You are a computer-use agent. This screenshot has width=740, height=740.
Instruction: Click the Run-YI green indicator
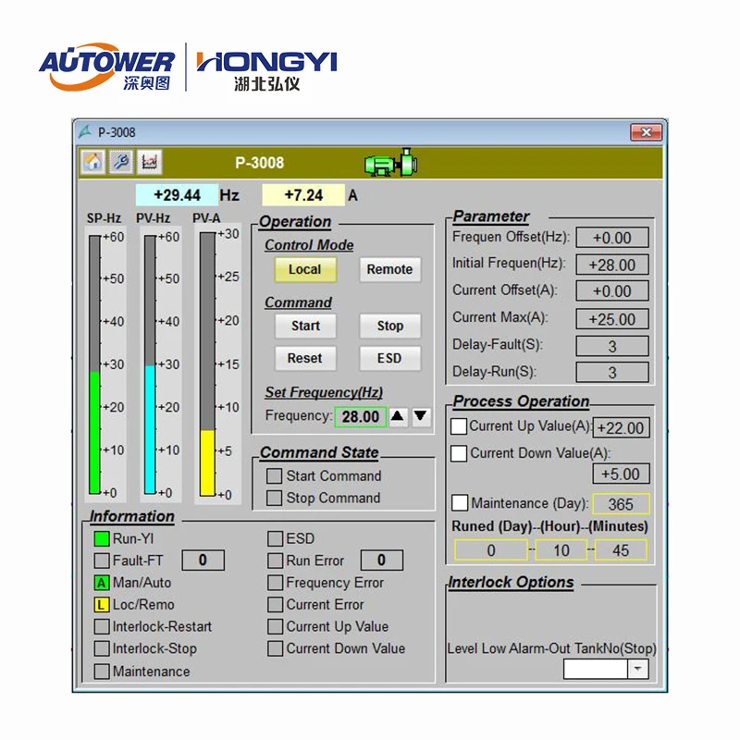click(x=102, y=538)
